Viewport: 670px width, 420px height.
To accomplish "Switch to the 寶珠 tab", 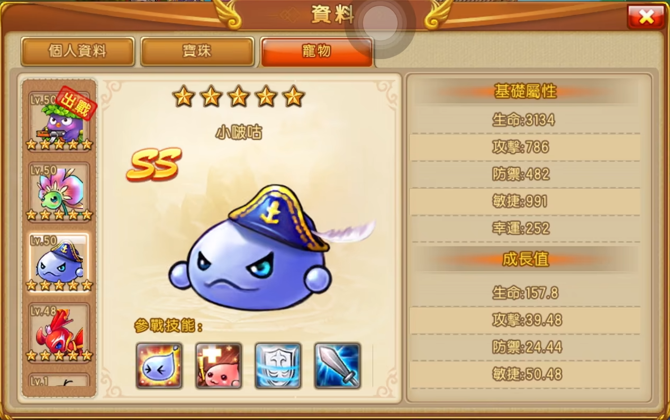I will click(x=197, y=51).
